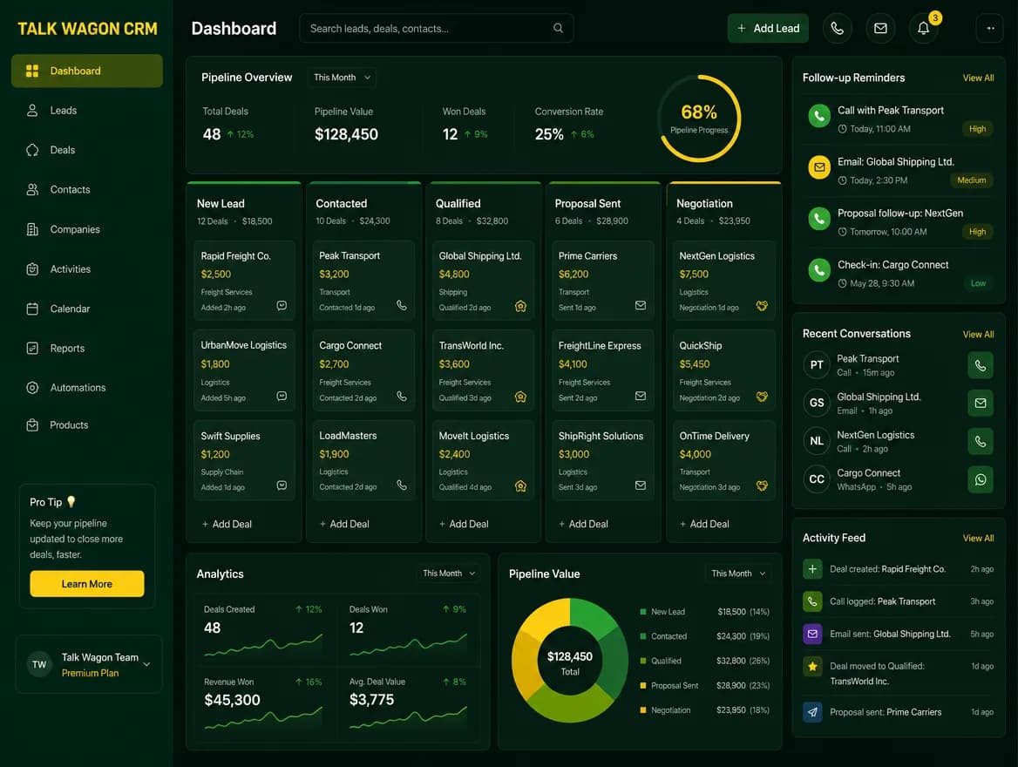The image size is (1018, 767).
Task: Click call button for NextGen Logistics conversation
Action: pyautogui.click(x=981, y=442)
